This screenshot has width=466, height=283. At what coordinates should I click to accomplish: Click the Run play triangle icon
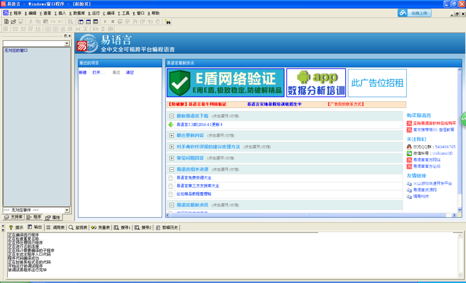pyautogui.click(x=105, y=22)
